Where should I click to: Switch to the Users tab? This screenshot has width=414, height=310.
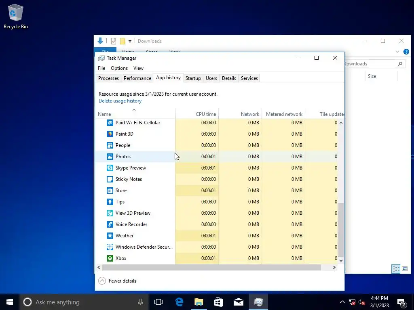tap(211, 78)
